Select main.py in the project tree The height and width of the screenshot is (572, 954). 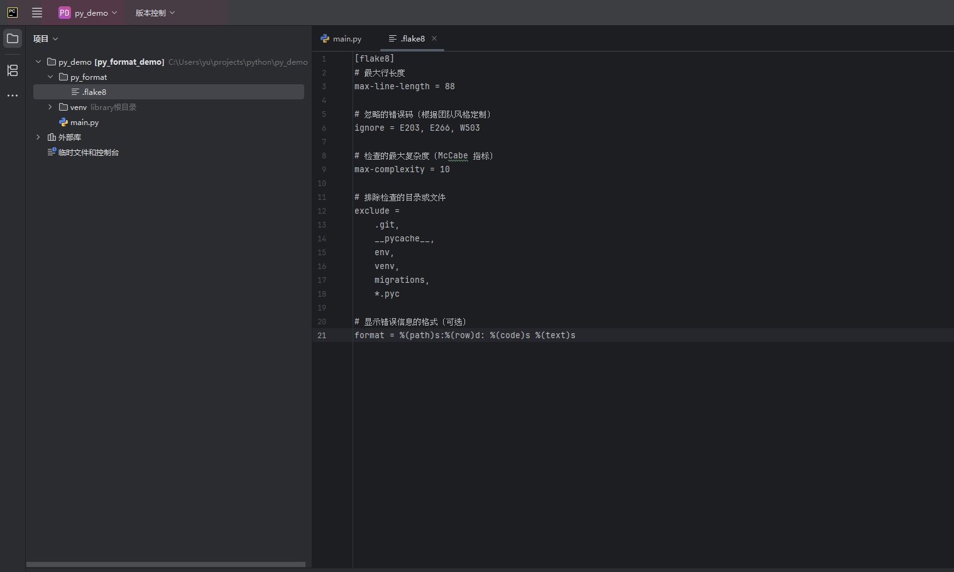point(84,123)
